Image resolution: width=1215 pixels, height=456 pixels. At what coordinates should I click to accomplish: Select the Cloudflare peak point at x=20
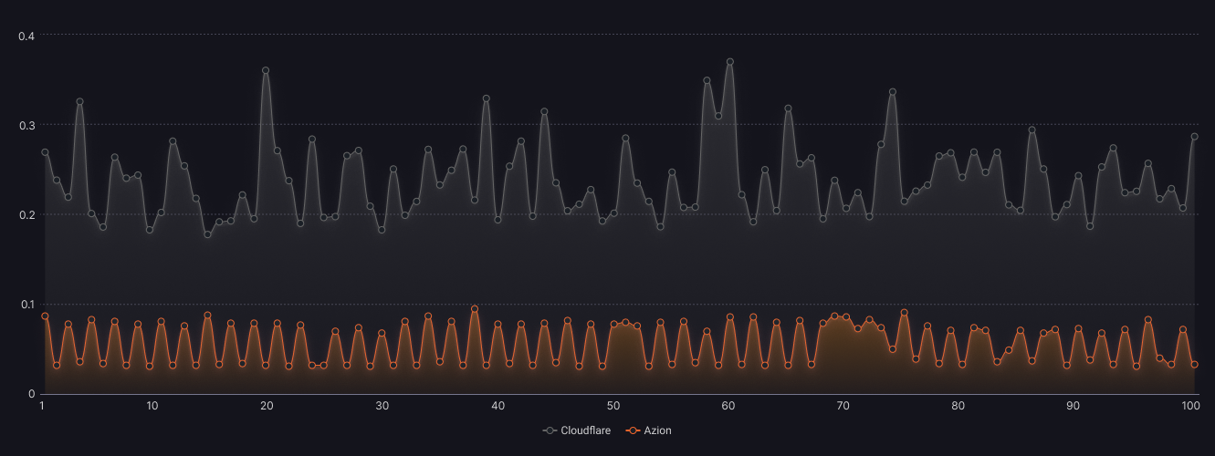click(x=266, y=70)
